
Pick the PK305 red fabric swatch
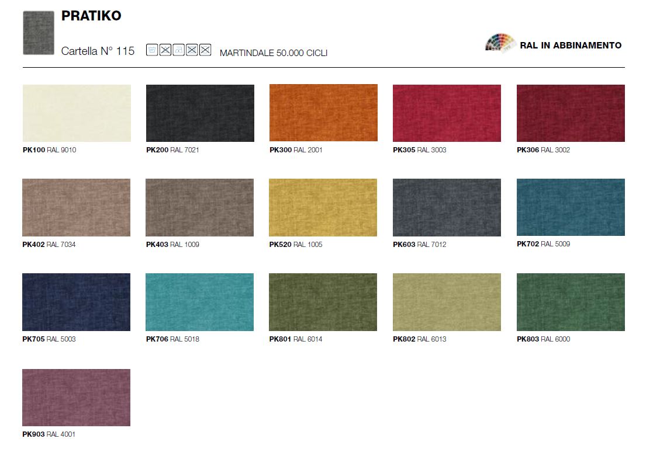click(447, 113)
